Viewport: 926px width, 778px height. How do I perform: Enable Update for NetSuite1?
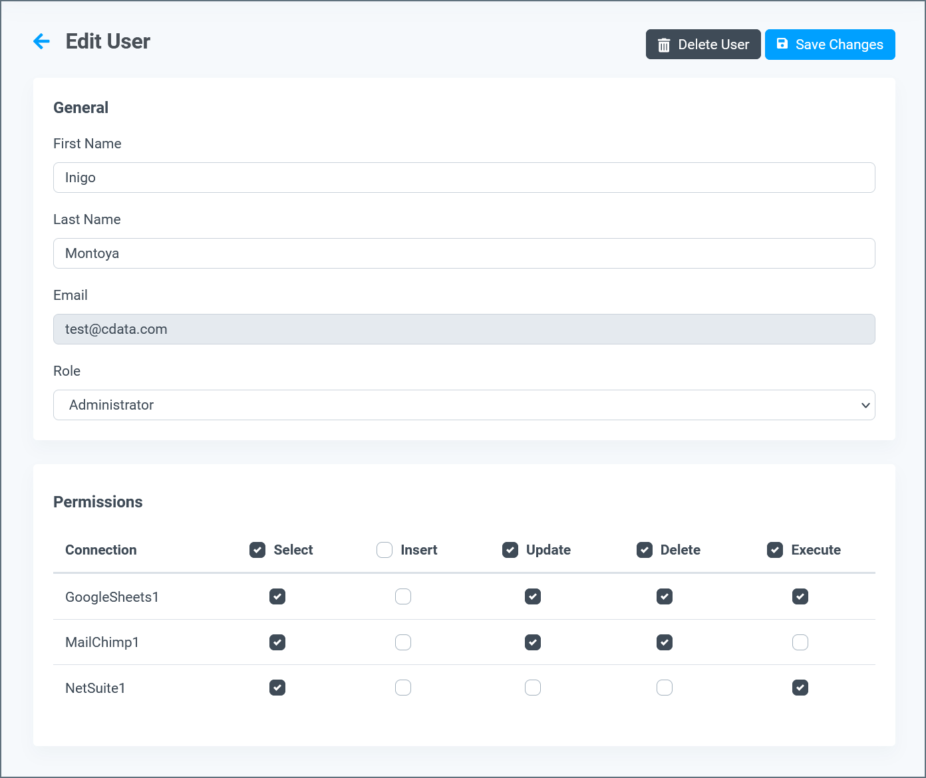(533, 688)
